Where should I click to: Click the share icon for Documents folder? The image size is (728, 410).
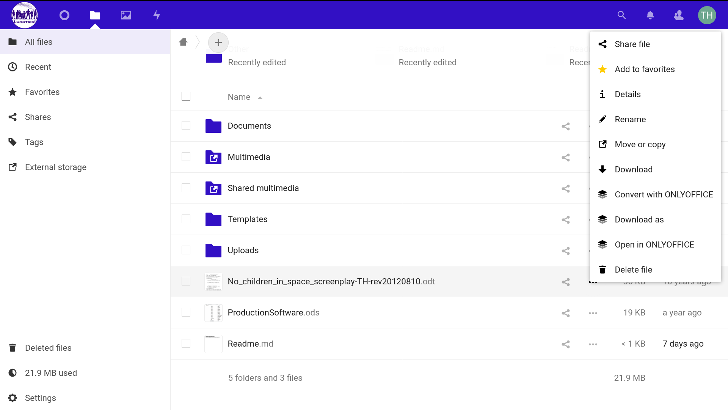click(x=566, y=126)
